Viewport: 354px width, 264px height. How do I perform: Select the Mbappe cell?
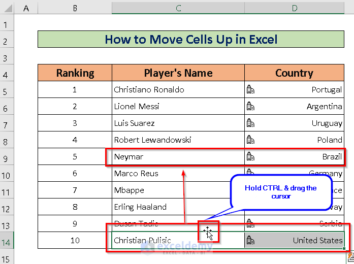[x=178, y=190]
